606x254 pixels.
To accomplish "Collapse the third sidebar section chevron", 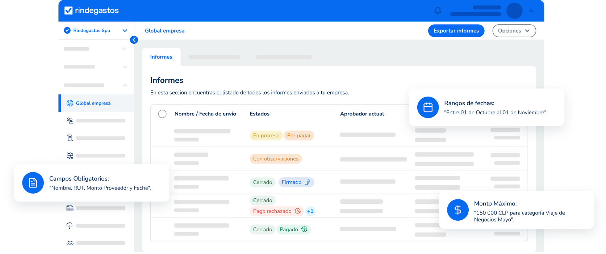I will click(x=125, y=85).
